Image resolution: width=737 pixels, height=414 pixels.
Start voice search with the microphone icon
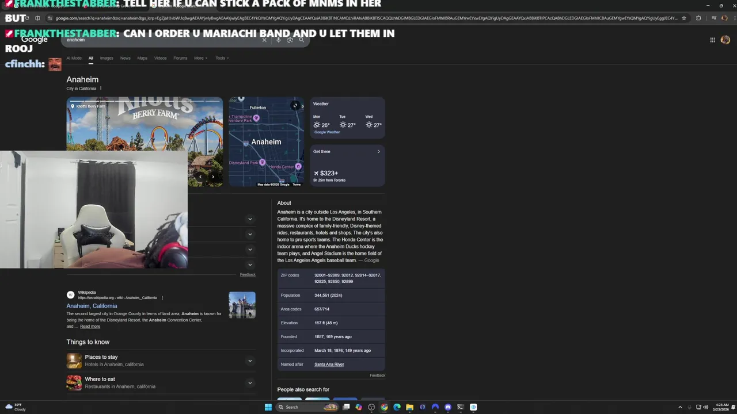coord(279,40)
